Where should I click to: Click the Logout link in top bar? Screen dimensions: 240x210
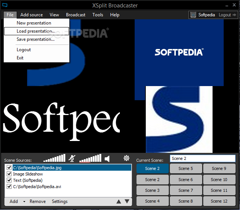tap(225, 15)
